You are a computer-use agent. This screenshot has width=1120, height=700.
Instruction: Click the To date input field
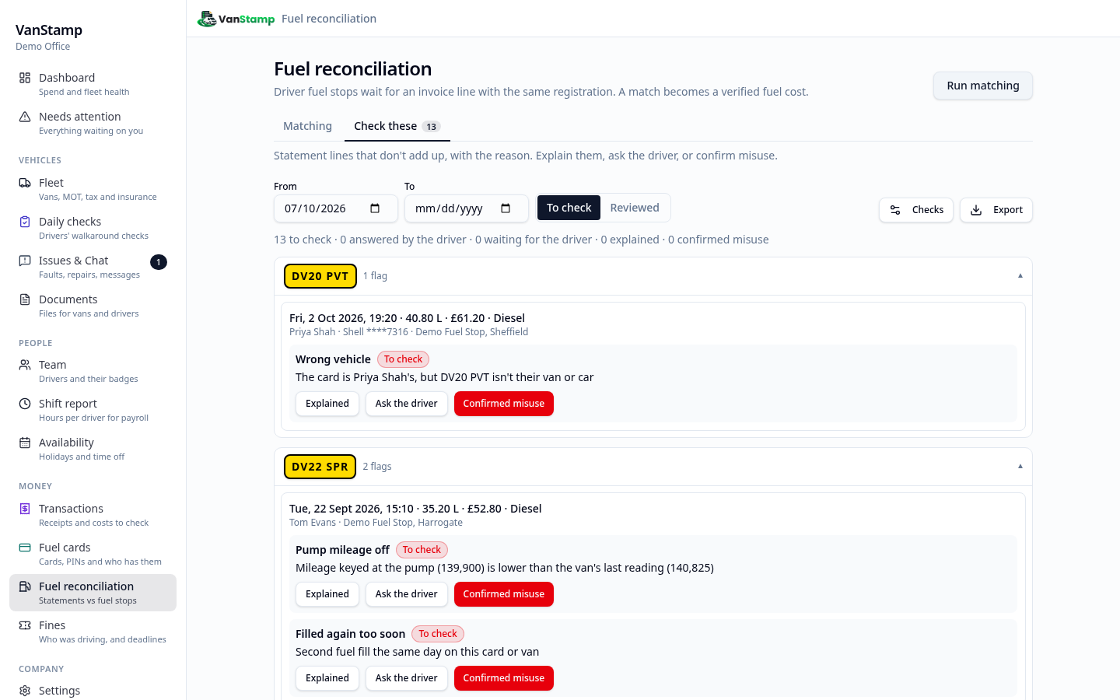pyautogui.click(x=467, y=208)
